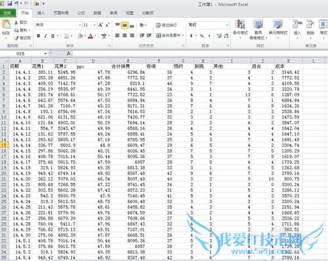Viewport: 328px width, 261px height.
Task: Click Increase Decimal icon
Action: [219, 36]
